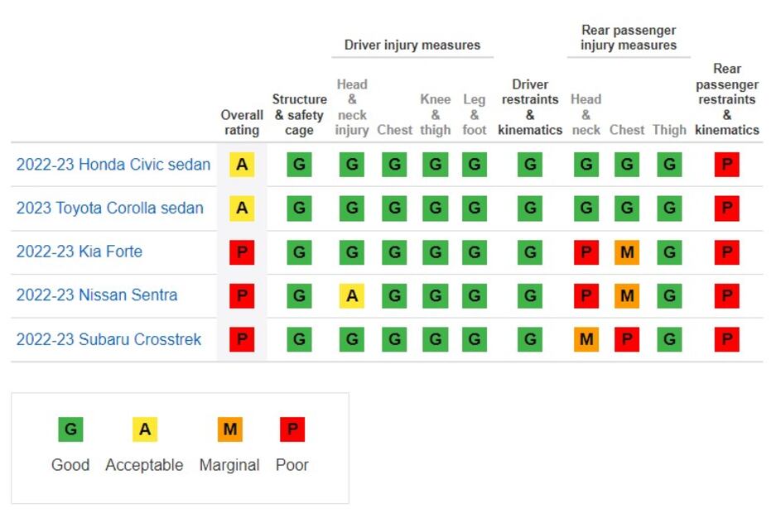Click the green Good legend swatch
Screen dimensions: 776x513
(x=70, y=429)
